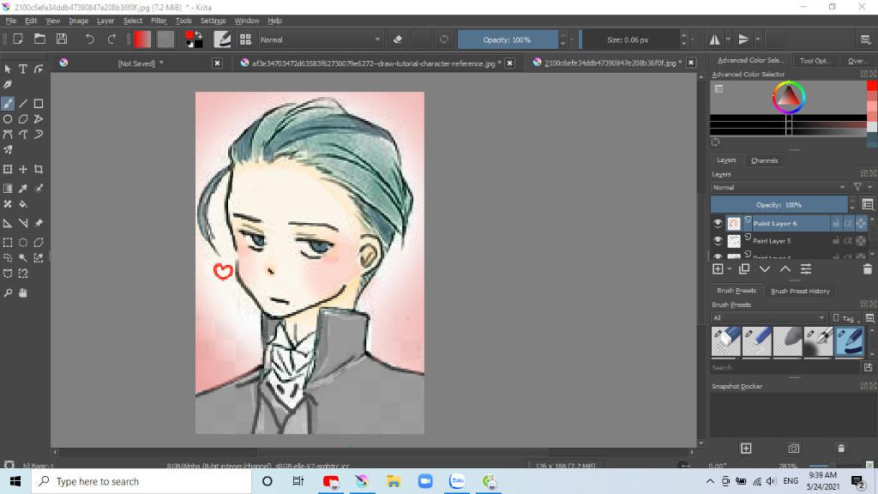Redo the last action

coord(111,39)
